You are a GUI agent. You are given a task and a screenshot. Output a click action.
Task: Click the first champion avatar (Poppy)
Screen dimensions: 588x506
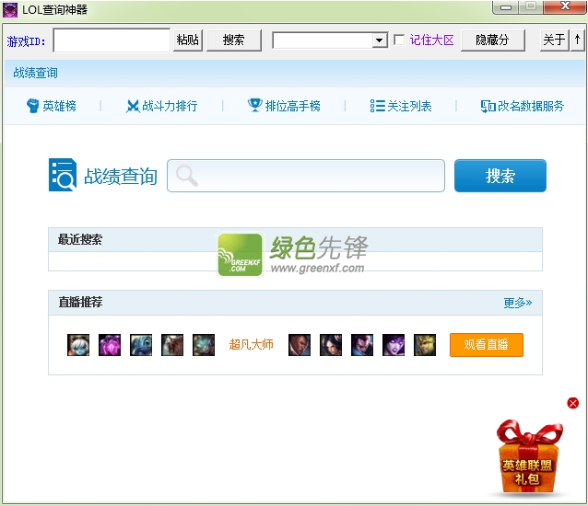pos(78,345)
